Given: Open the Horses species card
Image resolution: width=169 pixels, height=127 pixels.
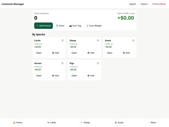Looking at the screenshot, I should [x=41, y=76].
